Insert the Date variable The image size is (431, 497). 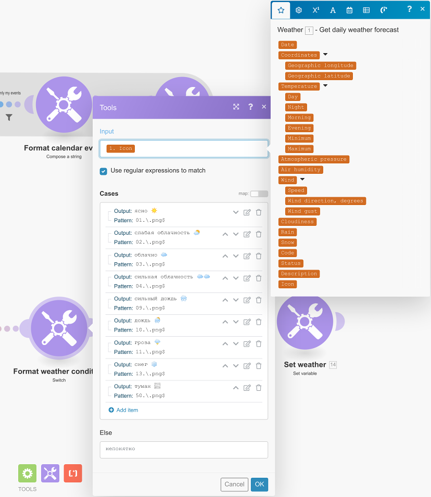(x=287, y=45)
